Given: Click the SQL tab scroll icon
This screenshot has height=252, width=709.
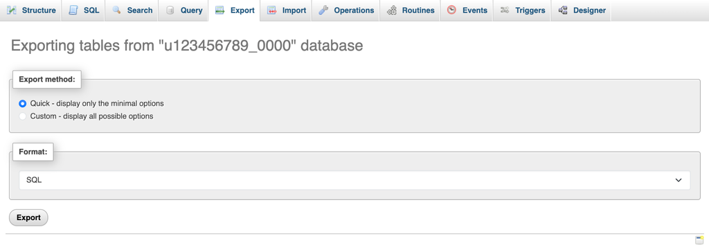Looking at the screenshot, I should pos(73,10).
